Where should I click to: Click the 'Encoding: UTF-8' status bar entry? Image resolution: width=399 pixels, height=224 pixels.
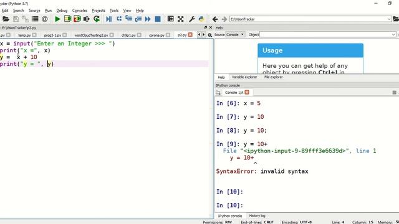(x=297, y=222)
